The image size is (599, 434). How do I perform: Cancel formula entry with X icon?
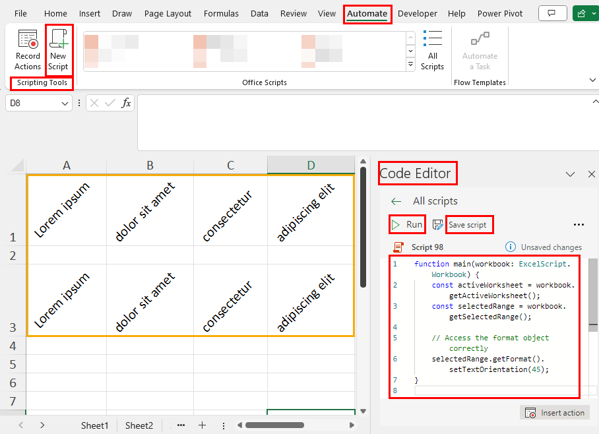click(94, 103)
